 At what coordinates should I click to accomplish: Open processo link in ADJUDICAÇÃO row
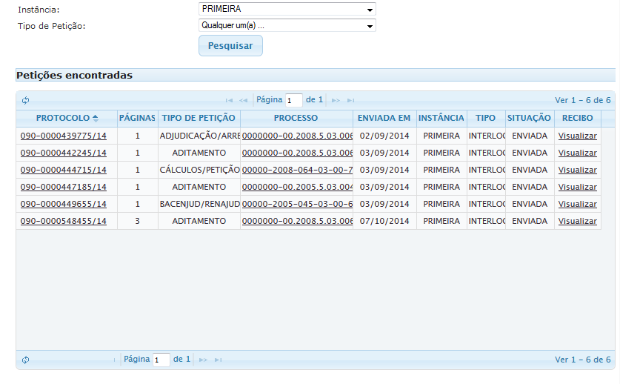297,136
